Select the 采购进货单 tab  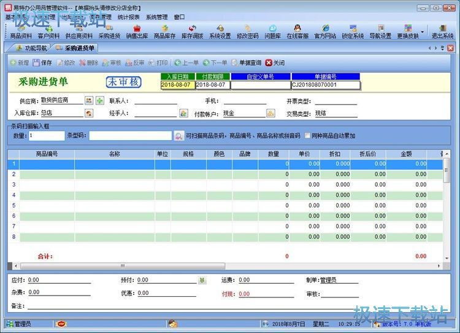point(75,48)
